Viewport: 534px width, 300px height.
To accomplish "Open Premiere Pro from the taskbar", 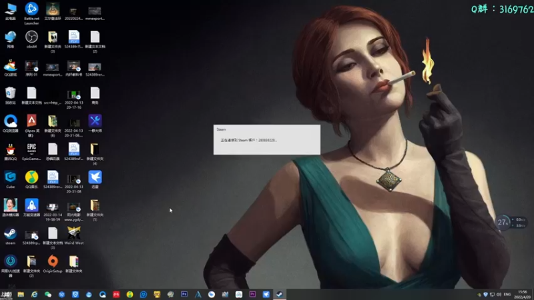I will click(252, 294).
